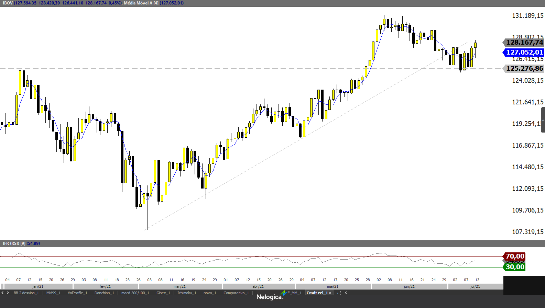Click the 125.276,86 horizontal line price tag
The width and height of the screenshot is (545, 308).
pos(524,68)
